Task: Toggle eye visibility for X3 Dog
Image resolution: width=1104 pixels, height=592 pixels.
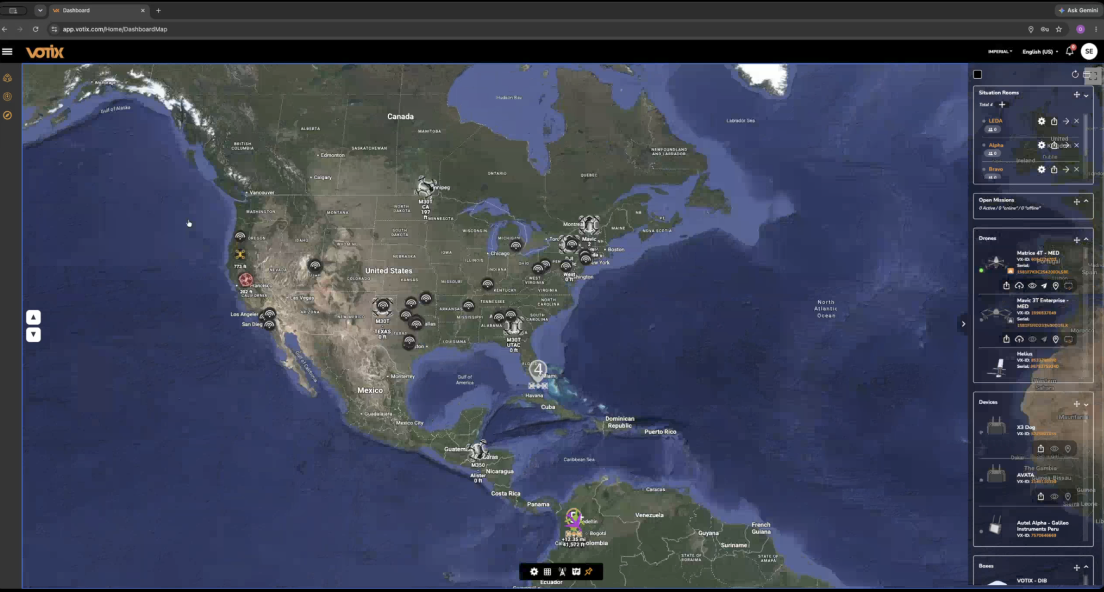Action: pyautogui.click(x=1054, y=449)
